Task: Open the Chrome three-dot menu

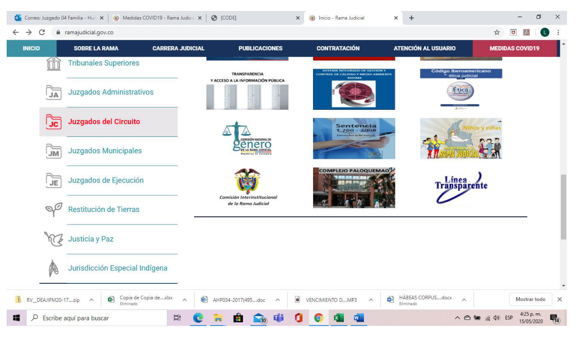Action: point(558,32)
